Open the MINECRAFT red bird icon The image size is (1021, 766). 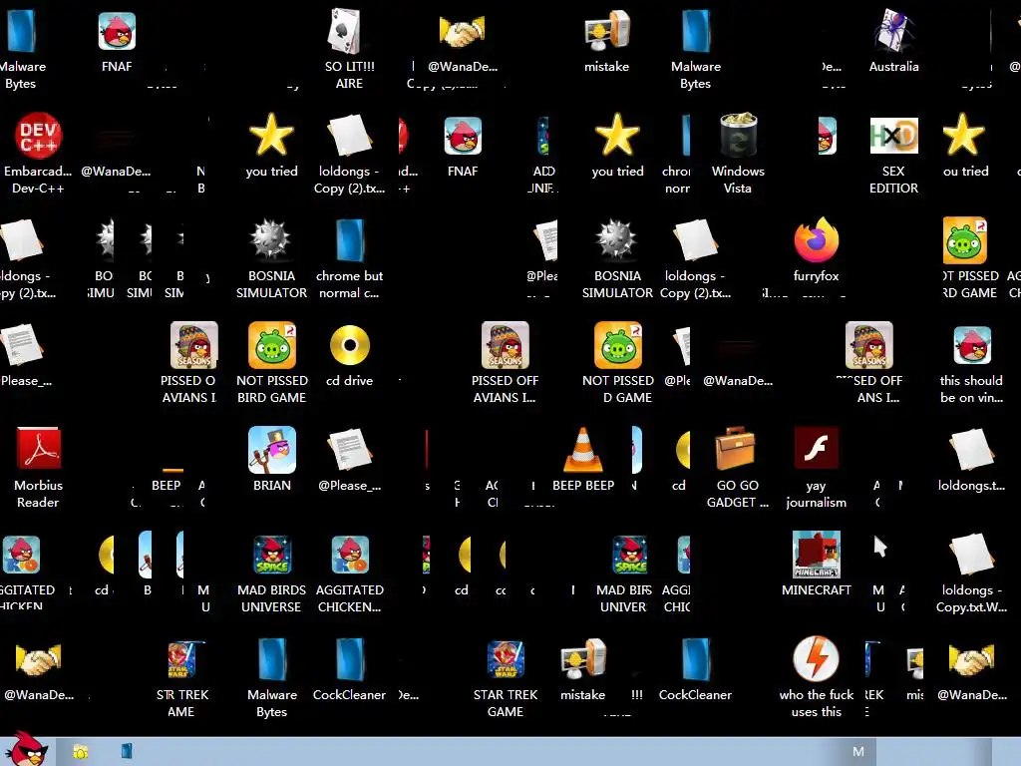(816, 555)
